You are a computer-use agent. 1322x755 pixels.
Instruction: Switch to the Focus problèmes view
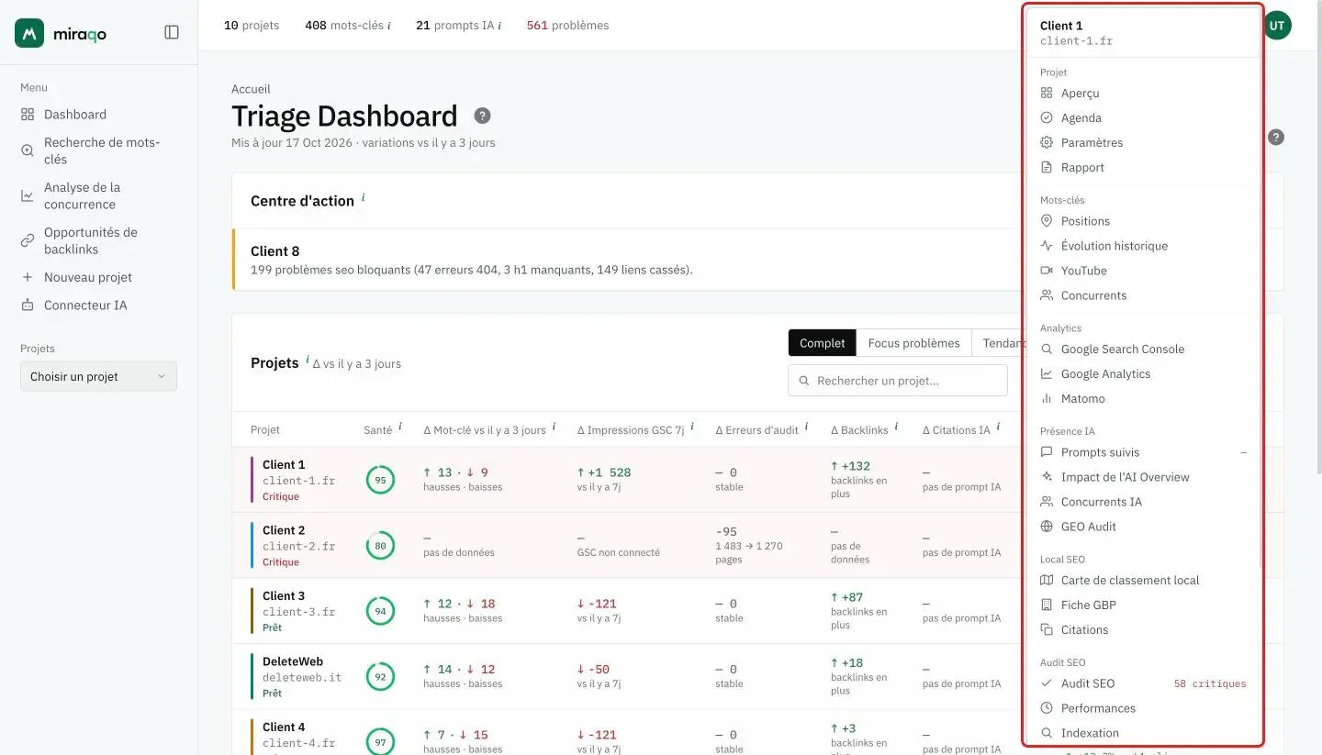[x=913, y=343]
